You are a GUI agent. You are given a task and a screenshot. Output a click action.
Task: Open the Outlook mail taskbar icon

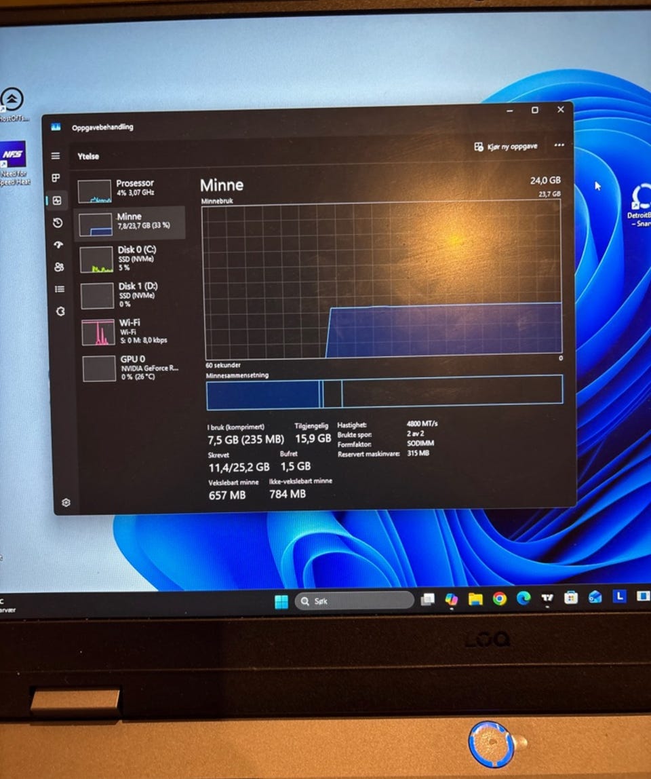[595, 597]
